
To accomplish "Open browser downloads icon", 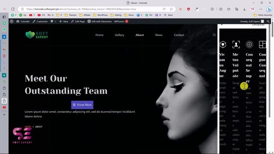I will pos(244,9).
